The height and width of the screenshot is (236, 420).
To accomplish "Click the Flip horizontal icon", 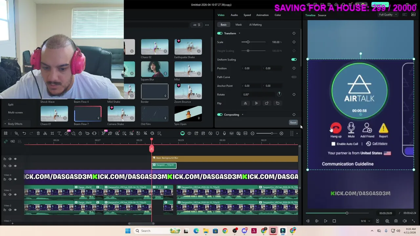I will [x=245, y=103].
